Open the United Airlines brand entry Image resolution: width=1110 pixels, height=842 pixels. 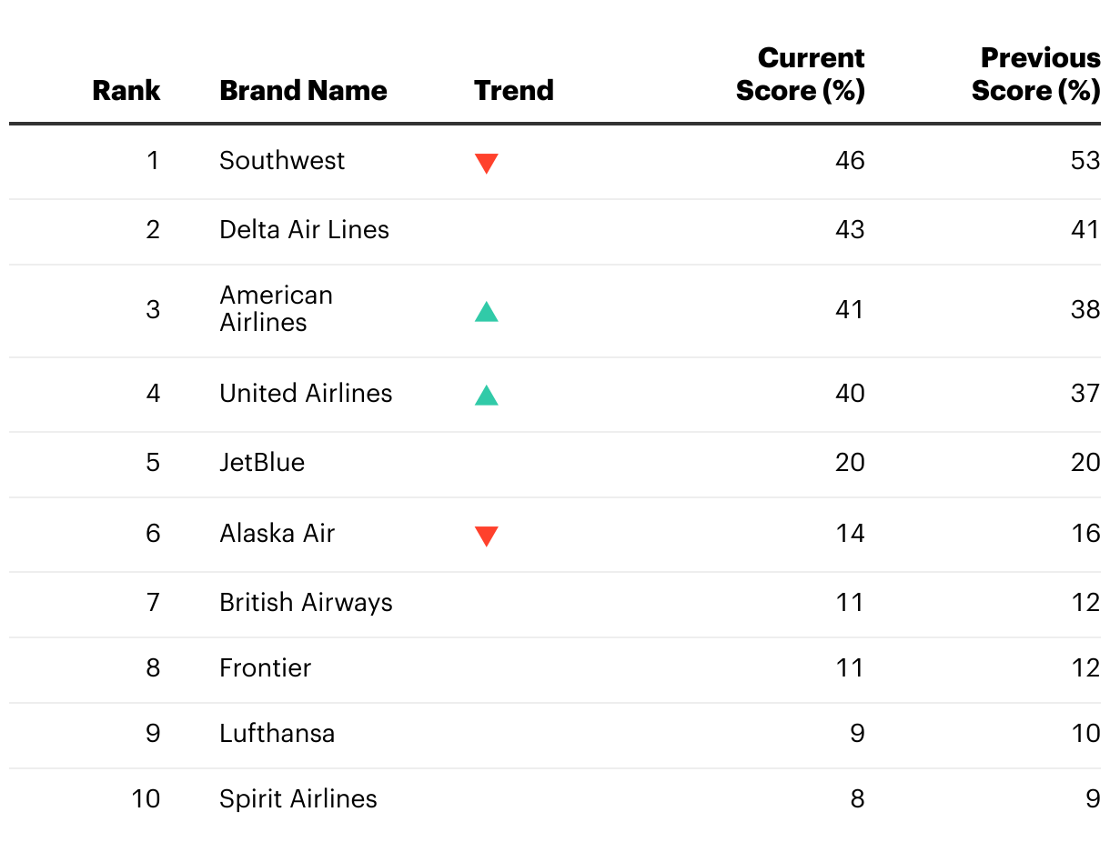306,393
